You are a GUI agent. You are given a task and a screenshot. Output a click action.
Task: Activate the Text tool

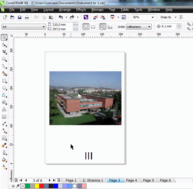4,110
